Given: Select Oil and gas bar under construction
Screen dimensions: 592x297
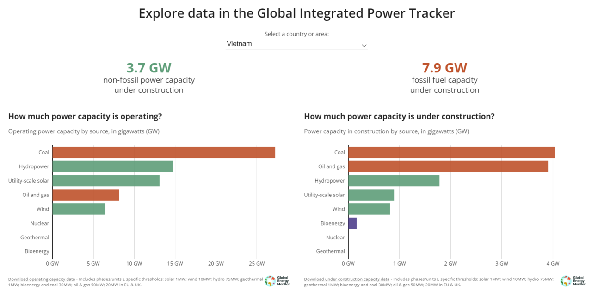Looking at the screenshot, I should [448, 166].
